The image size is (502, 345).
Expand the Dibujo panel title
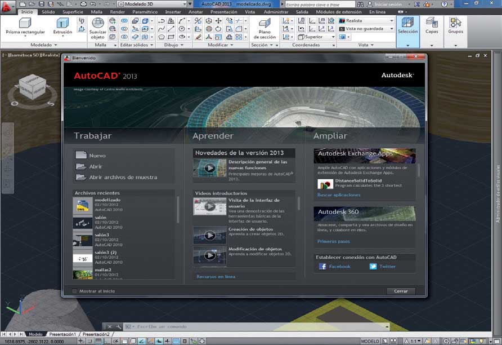click(174, 45)
